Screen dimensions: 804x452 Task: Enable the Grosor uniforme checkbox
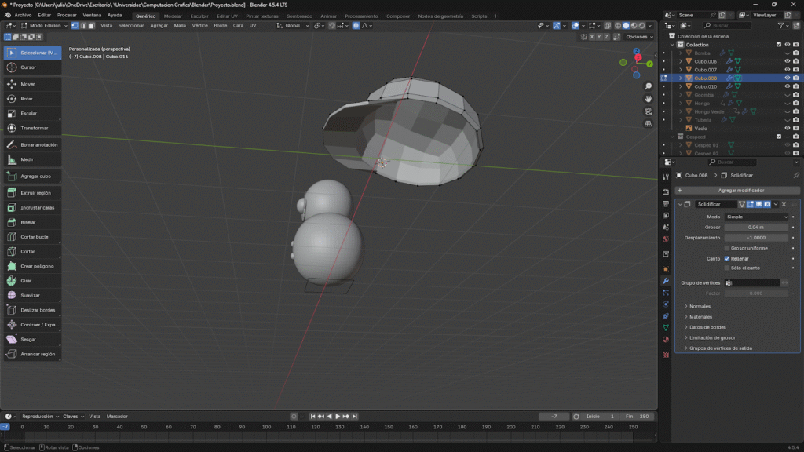point(727,248)
